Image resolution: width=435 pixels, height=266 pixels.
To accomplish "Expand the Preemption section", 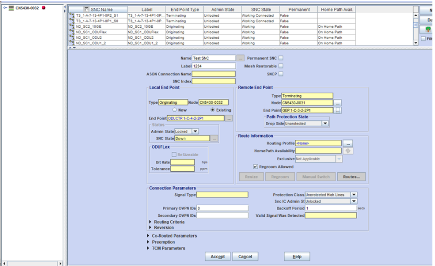I will point(148,242).
